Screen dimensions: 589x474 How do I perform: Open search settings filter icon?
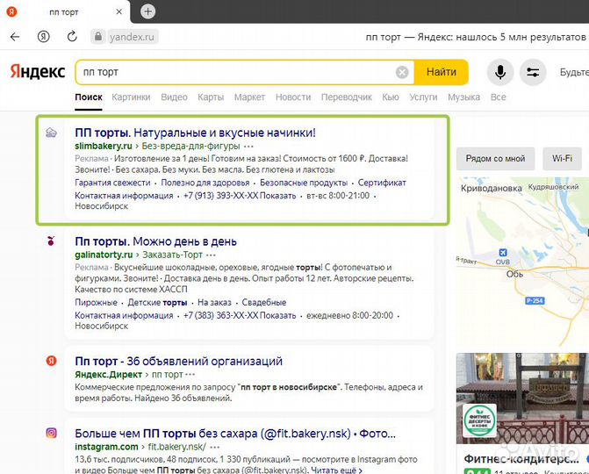tap(533, 72)
